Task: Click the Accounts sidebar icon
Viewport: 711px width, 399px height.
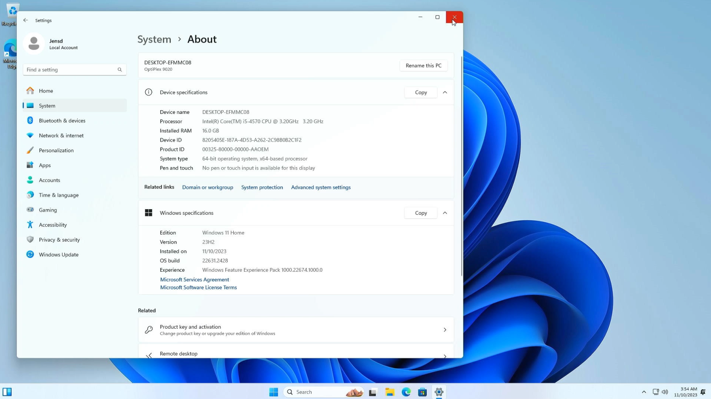Action: [x=30, y=180]
